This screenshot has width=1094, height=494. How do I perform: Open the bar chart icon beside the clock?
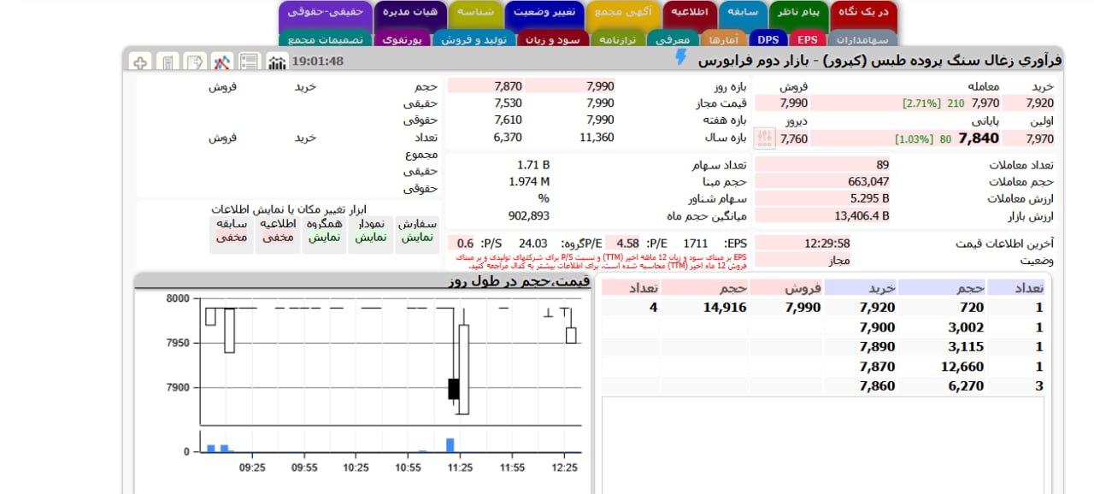276,62
